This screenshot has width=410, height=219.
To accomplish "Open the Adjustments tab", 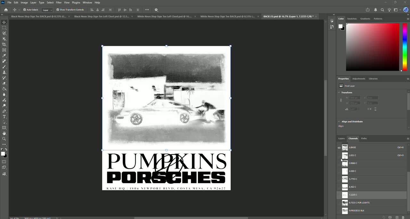I will (x=359, y=79).
